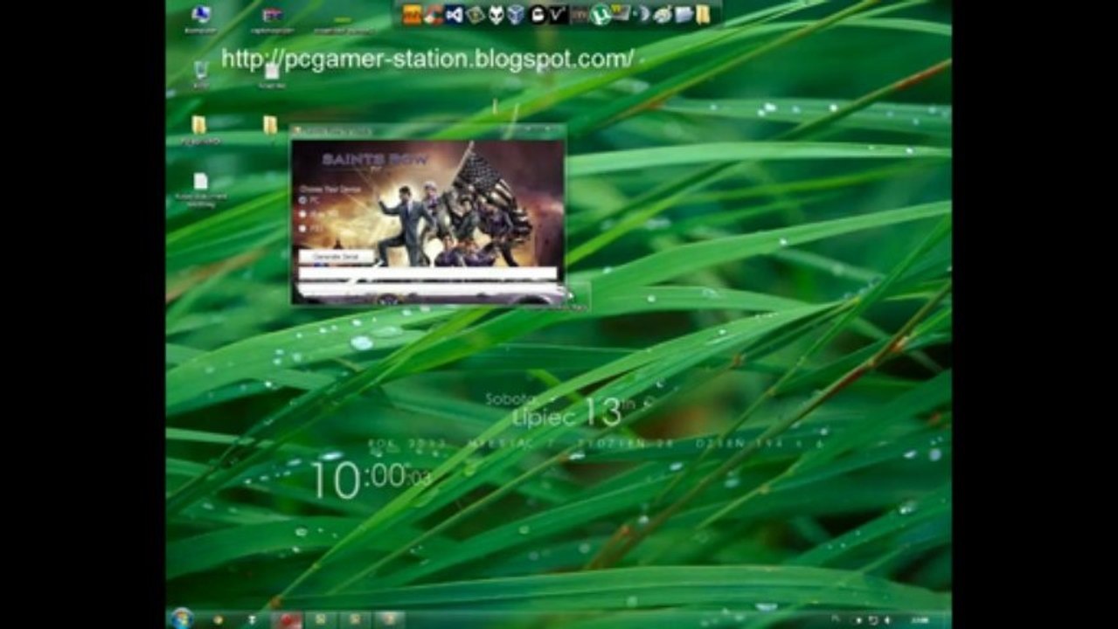Open the black circle icon in the dock
Image resolution: width=1118 pixels, height=629 pixels.
(537, 15)
